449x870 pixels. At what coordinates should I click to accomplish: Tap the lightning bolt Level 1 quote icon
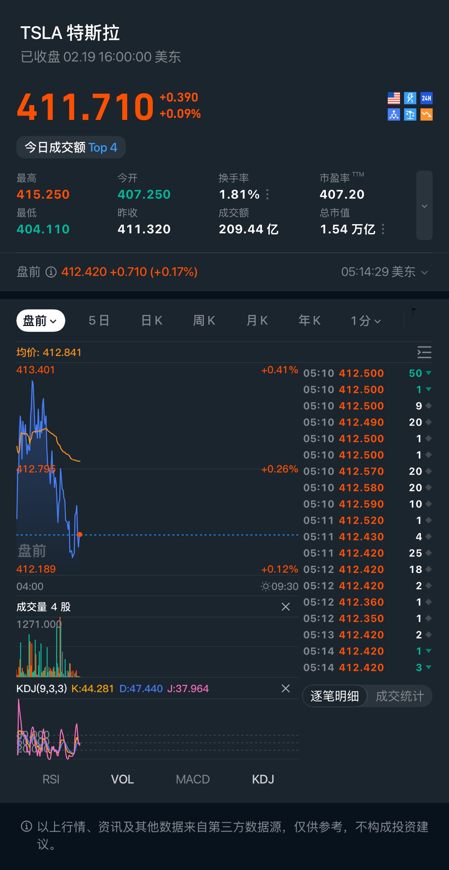pyautogui.click(x=410, y=98)
